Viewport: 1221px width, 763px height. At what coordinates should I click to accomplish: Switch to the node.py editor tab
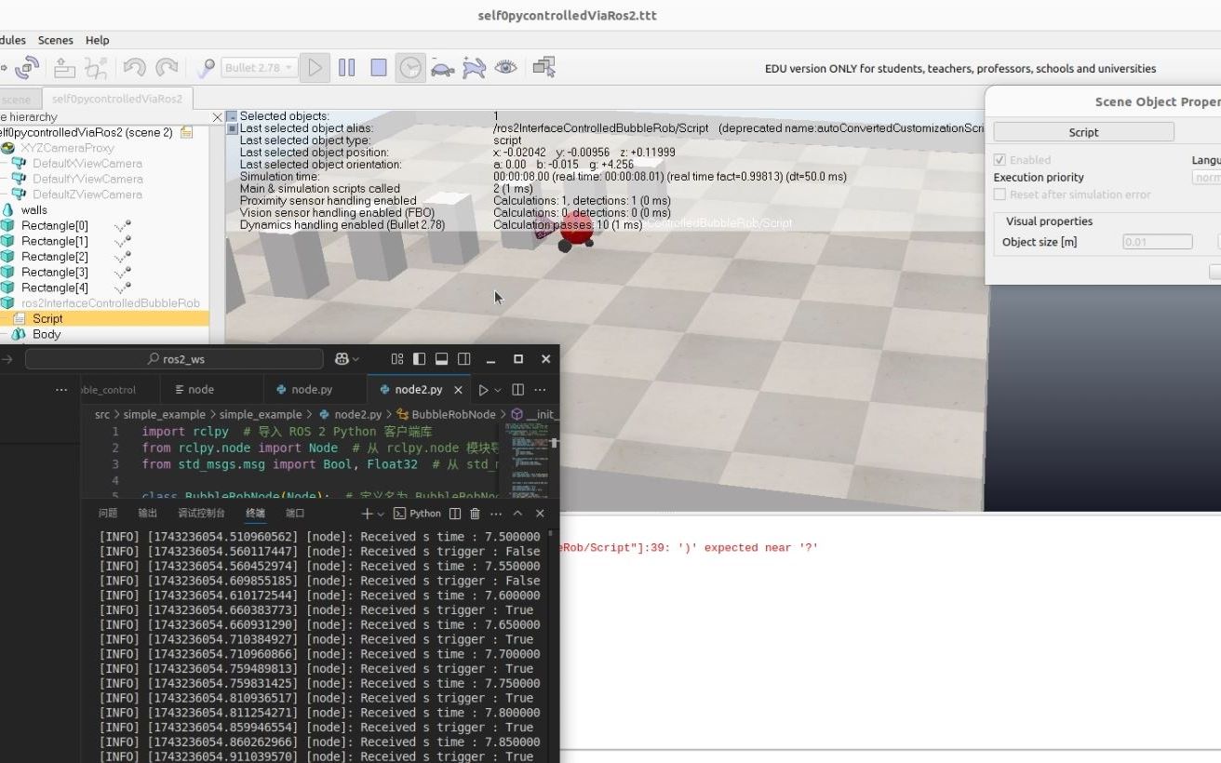pyautogui.click(x=311, y=390)
